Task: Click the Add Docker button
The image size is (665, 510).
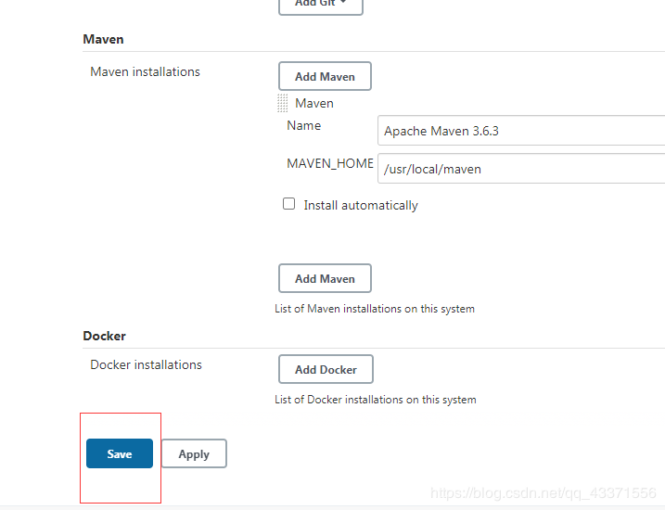Action: click(x=326, y=369)
